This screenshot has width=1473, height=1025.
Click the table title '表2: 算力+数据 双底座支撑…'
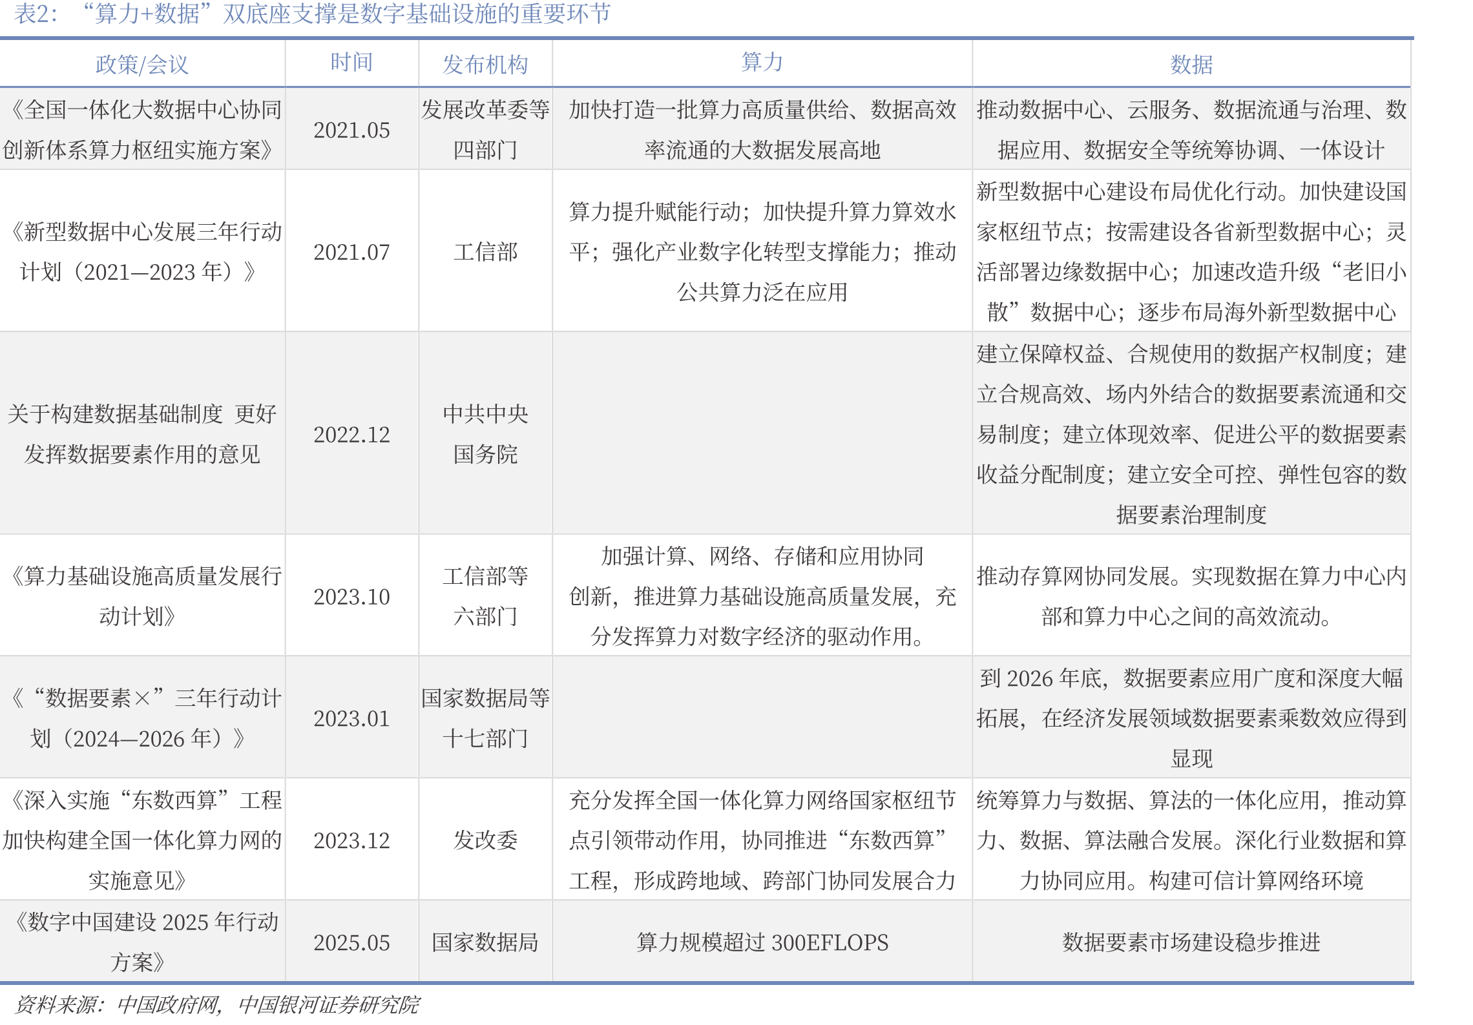point(313,14)
